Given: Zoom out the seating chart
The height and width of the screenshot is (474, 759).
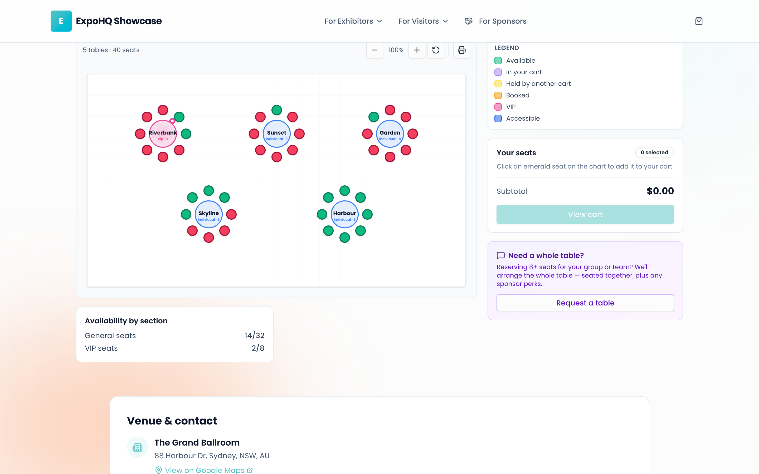Looking at the screenshot, I should (x=374, y=50).
